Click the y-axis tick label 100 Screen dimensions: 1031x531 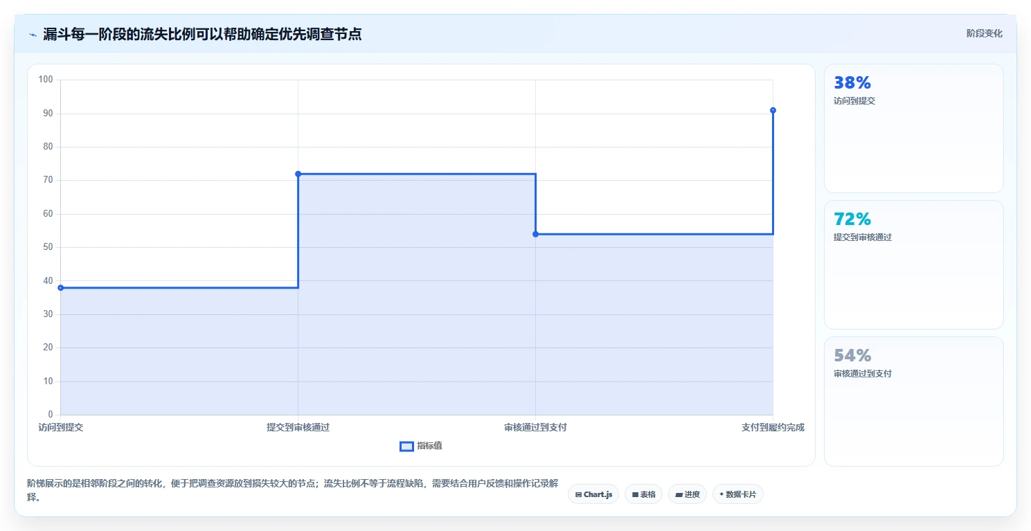point(46,80)
